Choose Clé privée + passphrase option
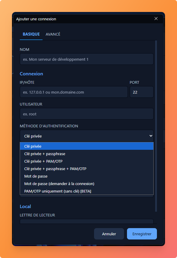Screen dimensions: 177x258 click(x=87, y=154)
